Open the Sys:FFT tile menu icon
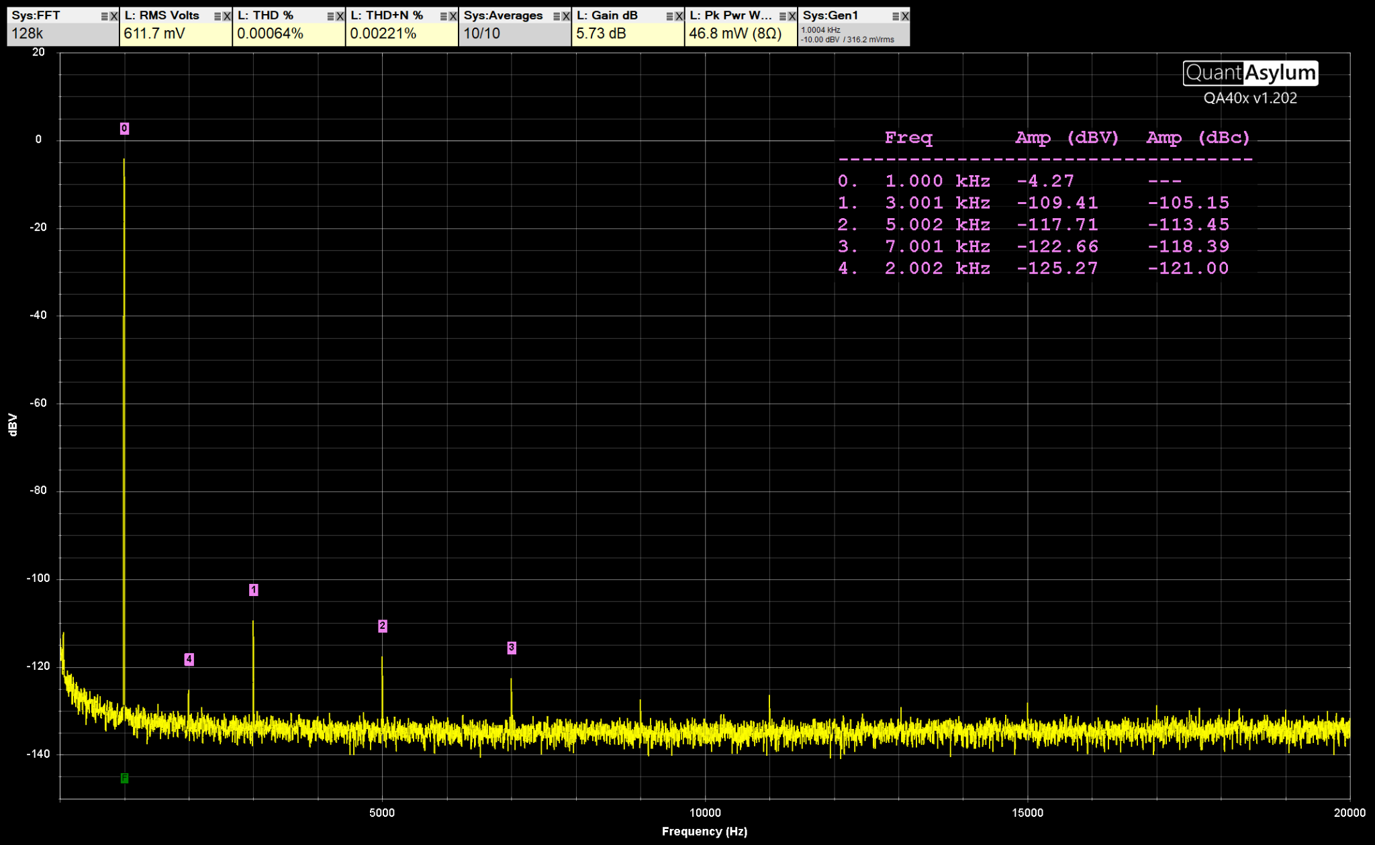 point(105,16)
